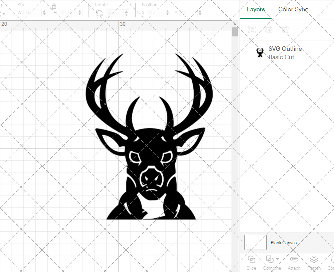The height and width of the screenshot is (272, 334).
Task: Switch to the Color Sync tab
Action: (293, 9)
